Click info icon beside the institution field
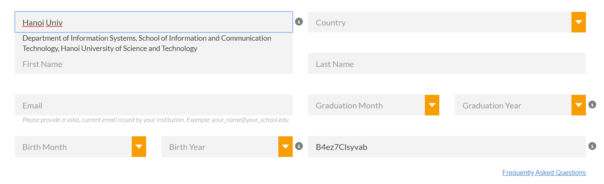The image size is (604, 184). (299, 22)
